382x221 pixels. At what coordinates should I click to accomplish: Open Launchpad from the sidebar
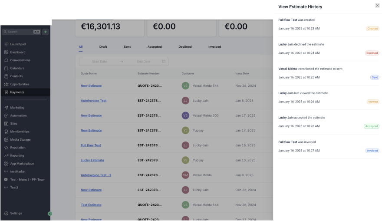[x=17, y=44]
